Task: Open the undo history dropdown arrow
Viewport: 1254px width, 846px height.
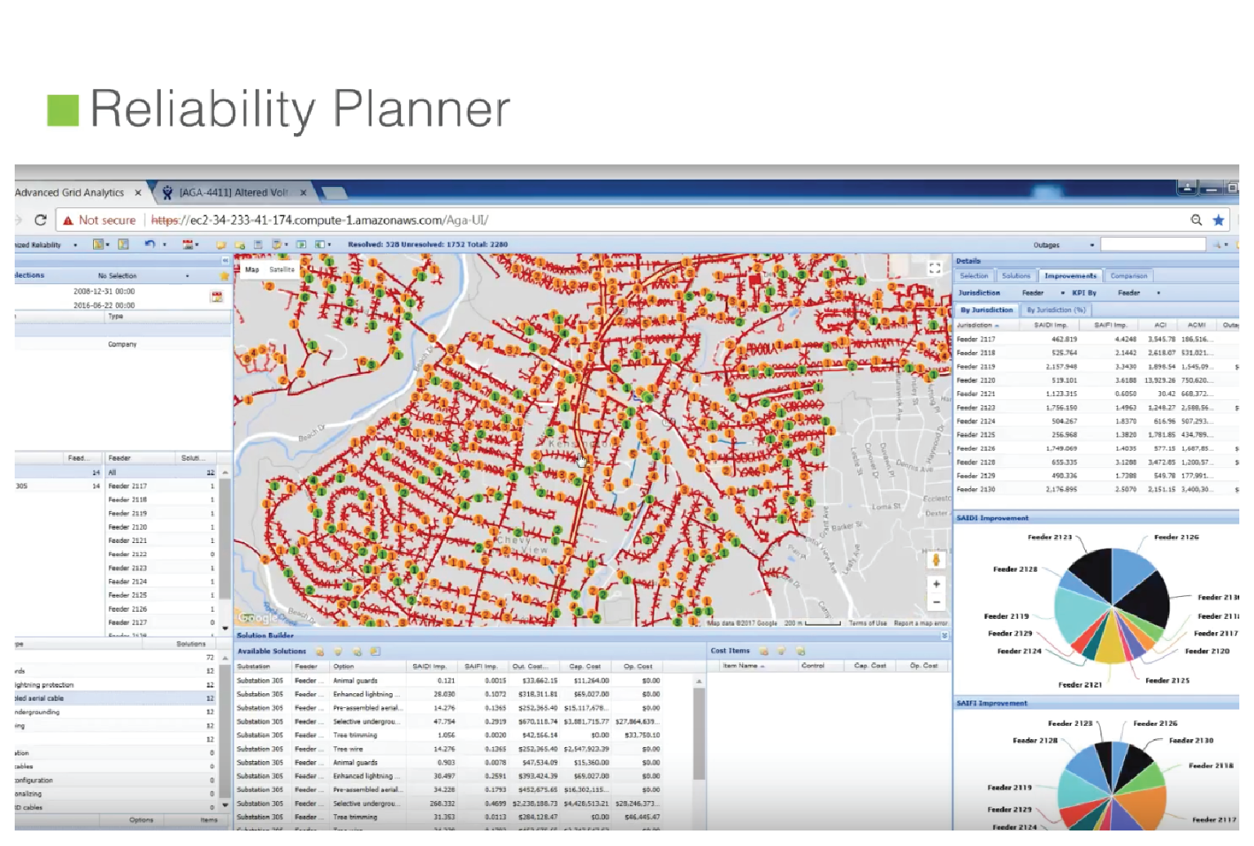Action: [x=165, y=245]
